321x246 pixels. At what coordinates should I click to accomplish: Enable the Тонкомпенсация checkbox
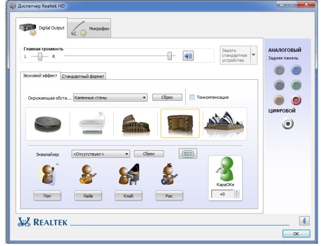pos(192,98)
